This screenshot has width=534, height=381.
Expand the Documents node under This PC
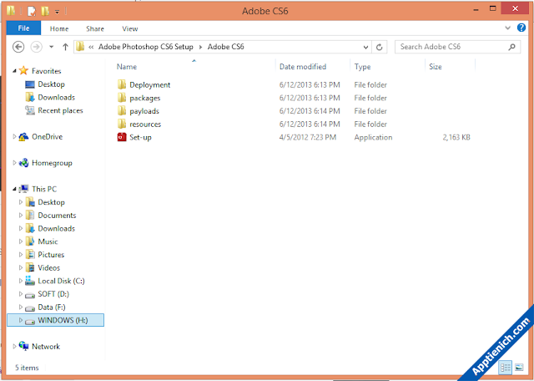[20, 216]
